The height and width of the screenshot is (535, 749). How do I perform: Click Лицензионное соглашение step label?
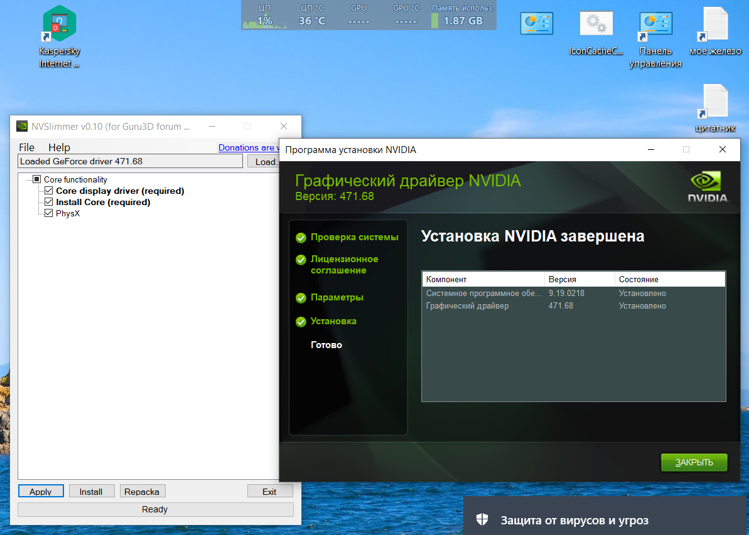pyautogui.click(x=345, y=265)
